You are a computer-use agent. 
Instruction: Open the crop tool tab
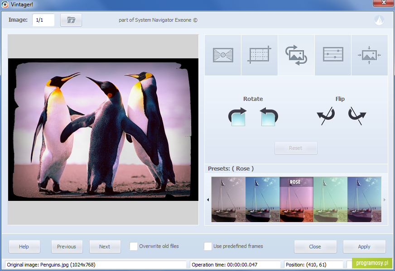(260, 55)
